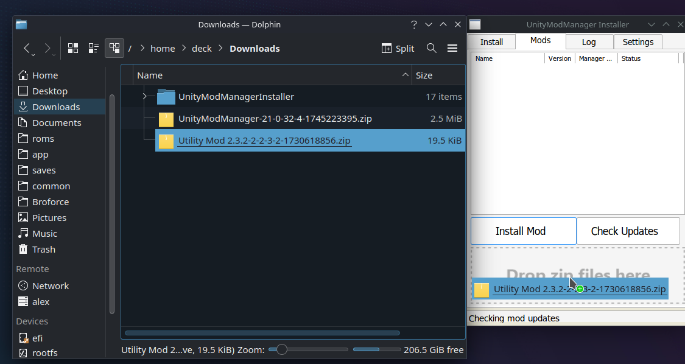Open the Split view in Dolphin
This screenshot has height=364, width=685.
[398, 49]
